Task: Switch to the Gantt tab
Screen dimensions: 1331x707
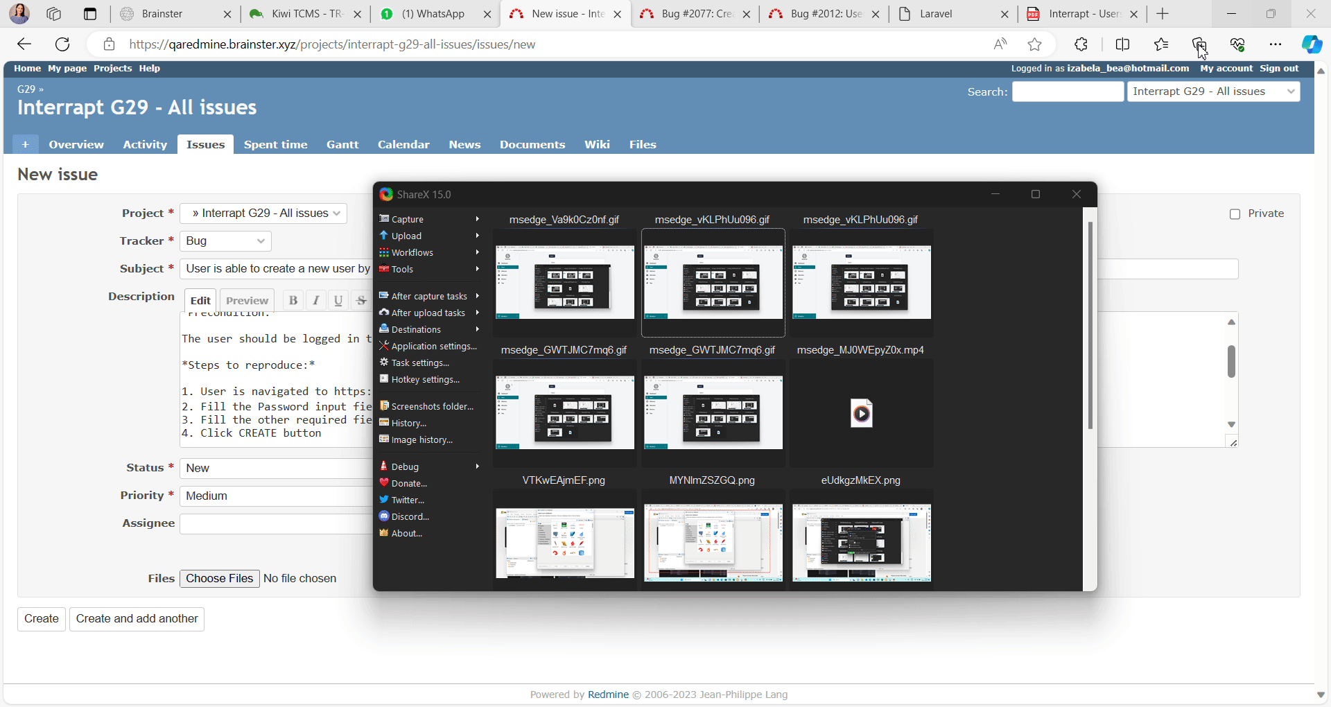Action: pyautogui.click(x=342, y=144)
